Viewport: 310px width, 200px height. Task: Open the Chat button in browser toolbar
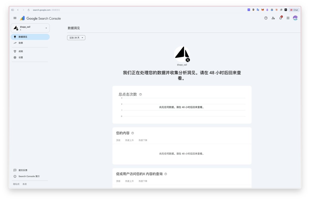(294, 10)
